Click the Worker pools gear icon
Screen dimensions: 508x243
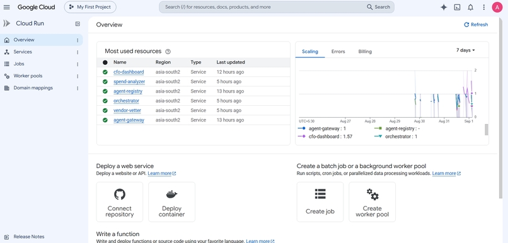click(6, 76)
